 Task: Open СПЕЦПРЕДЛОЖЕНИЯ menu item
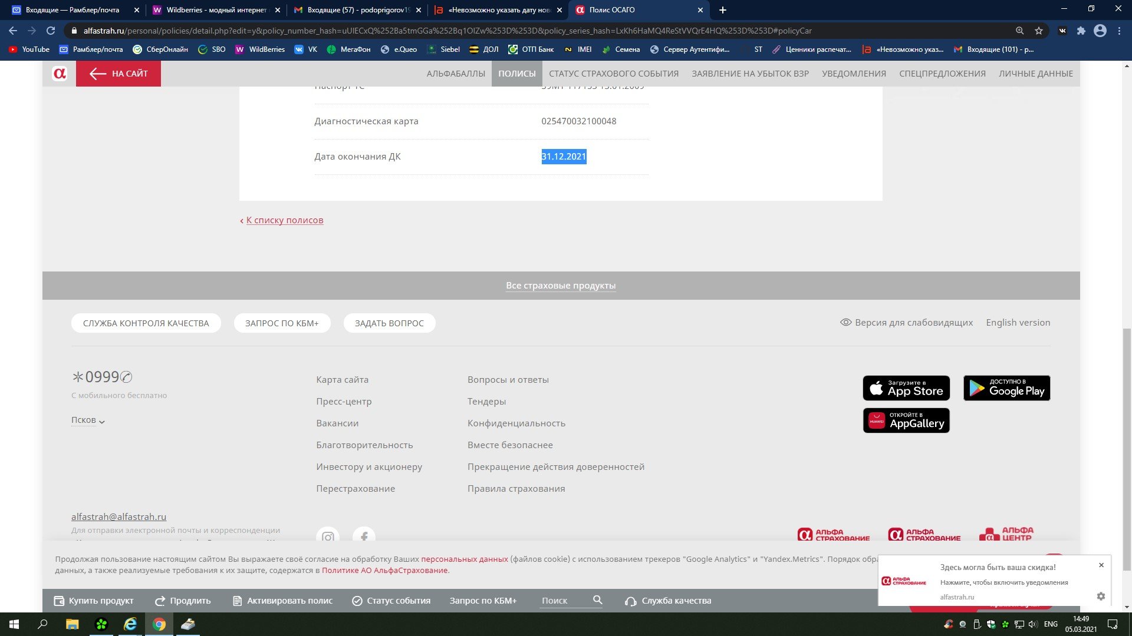click(x=942, y=74)
